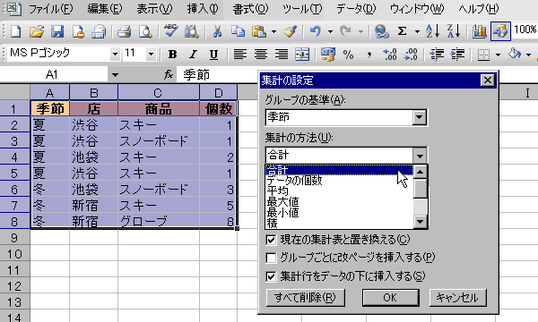Click the Insert Hyperlink globe icon

[x=382, y=31]
